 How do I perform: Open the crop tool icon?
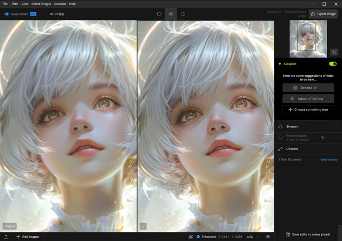pos(334,52)
